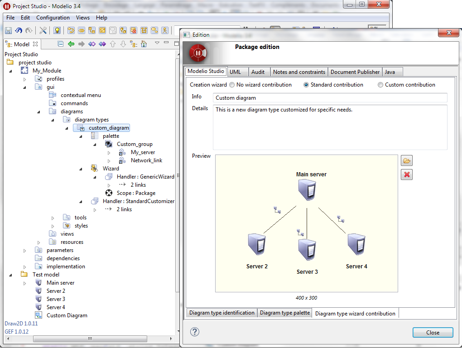Click the first diagram creation icon after the light bulb

pyautogui.click(x=71, y=30)
